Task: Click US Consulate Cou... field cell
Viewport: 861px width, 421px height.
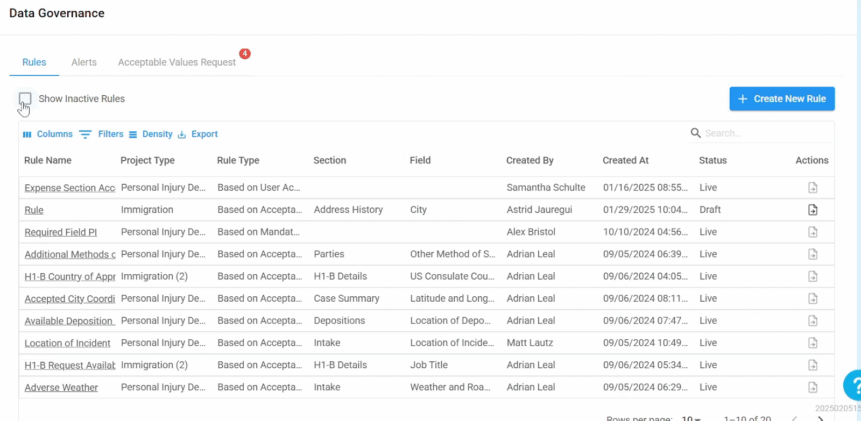Action: (x=453, y=276)
